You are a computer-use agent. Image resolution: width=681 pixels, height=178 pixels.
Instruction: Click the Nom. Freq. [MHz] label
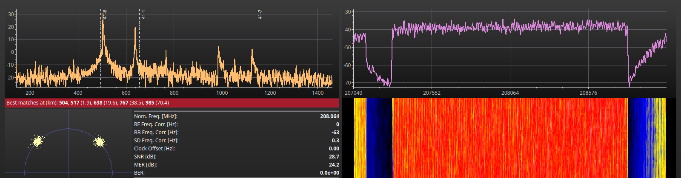click(155, 116)
